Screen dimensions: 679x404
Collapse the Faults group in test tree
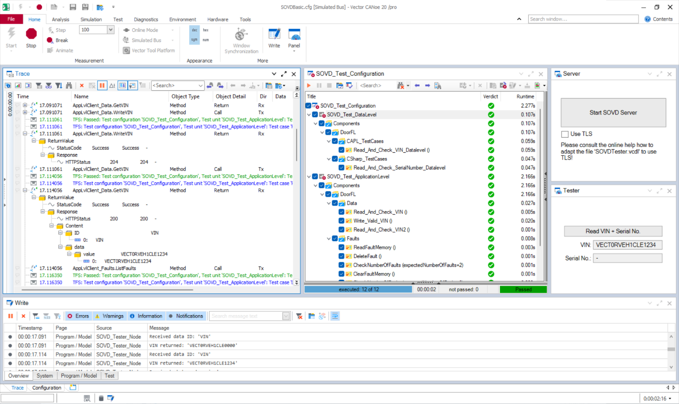[x=329, y=238]
